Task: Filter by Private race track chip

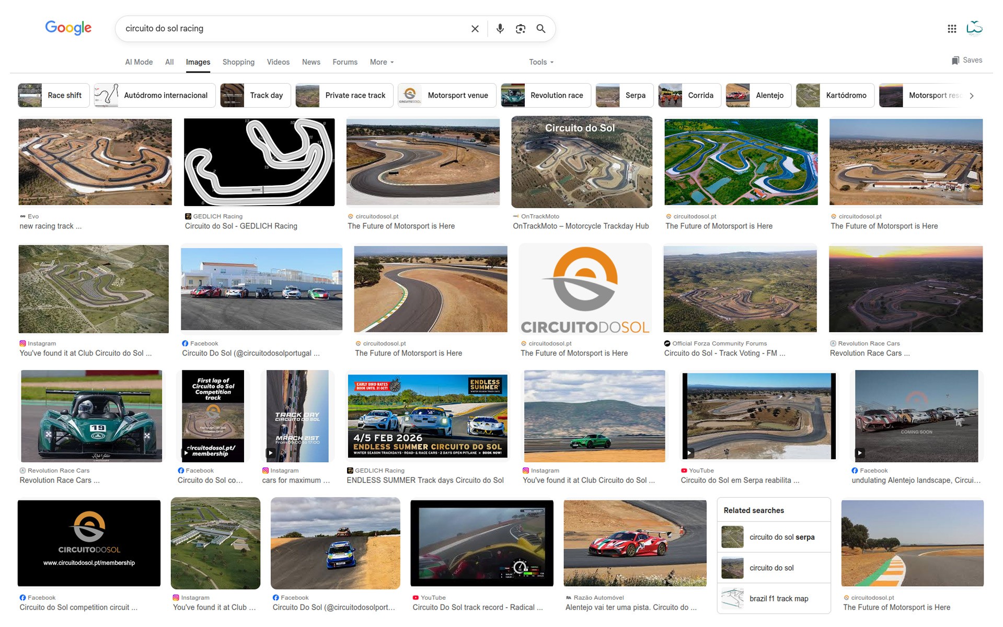Action: point(344,96)
